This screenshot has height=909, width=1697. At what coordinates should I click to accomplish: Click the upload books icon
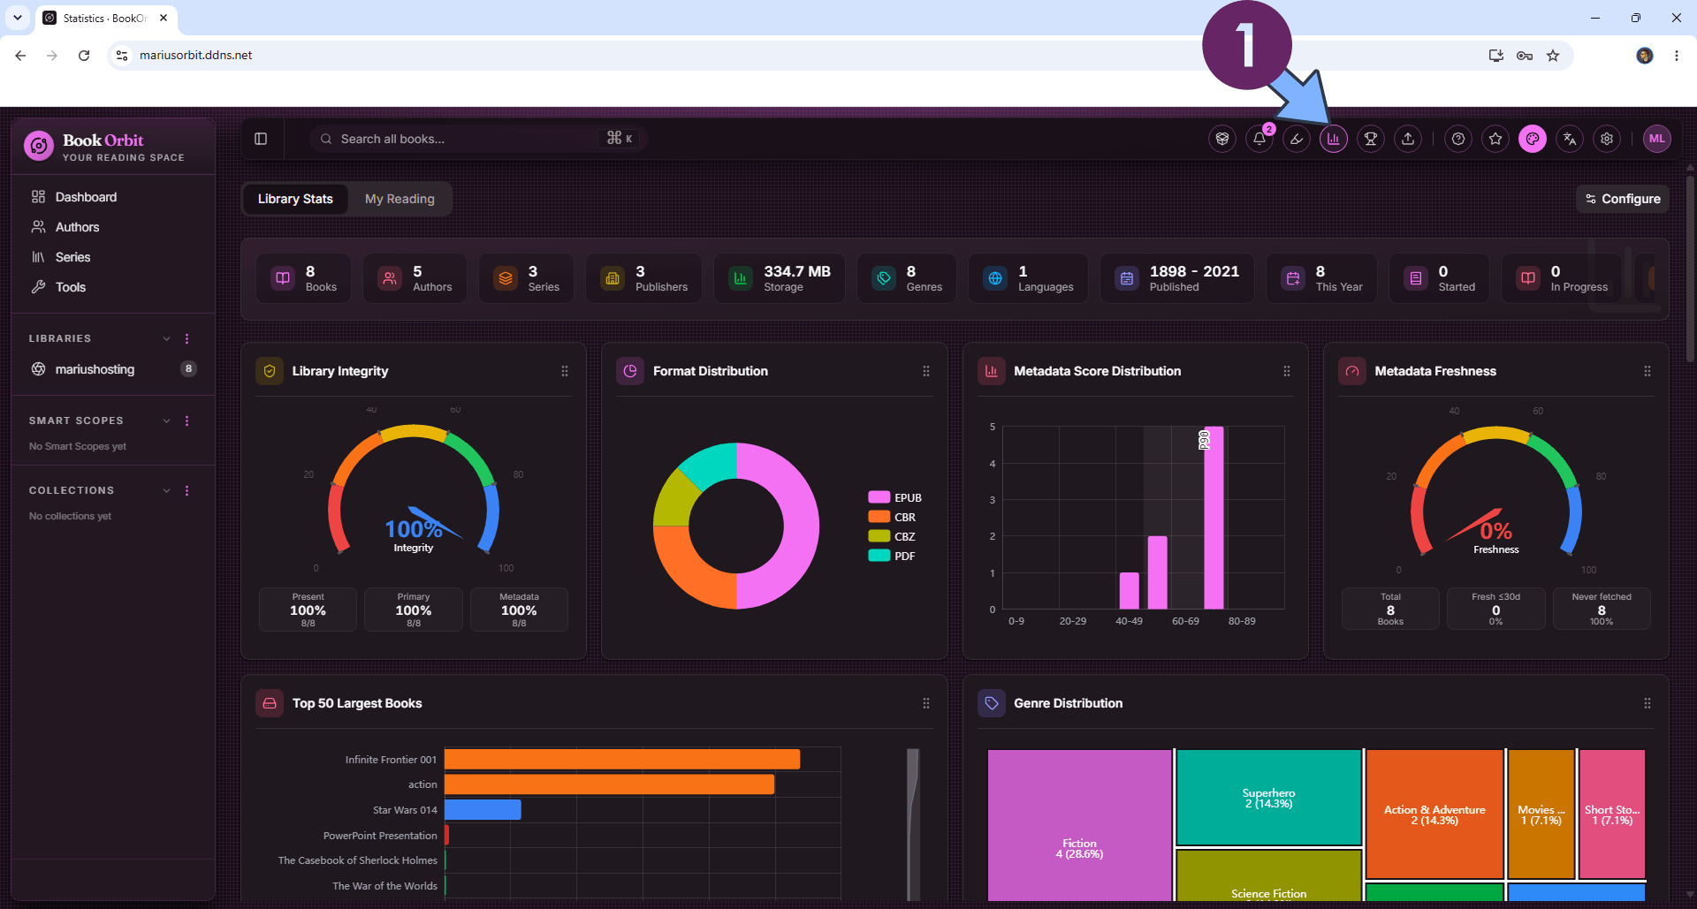pyautogui.click(x=1408, y=139)
